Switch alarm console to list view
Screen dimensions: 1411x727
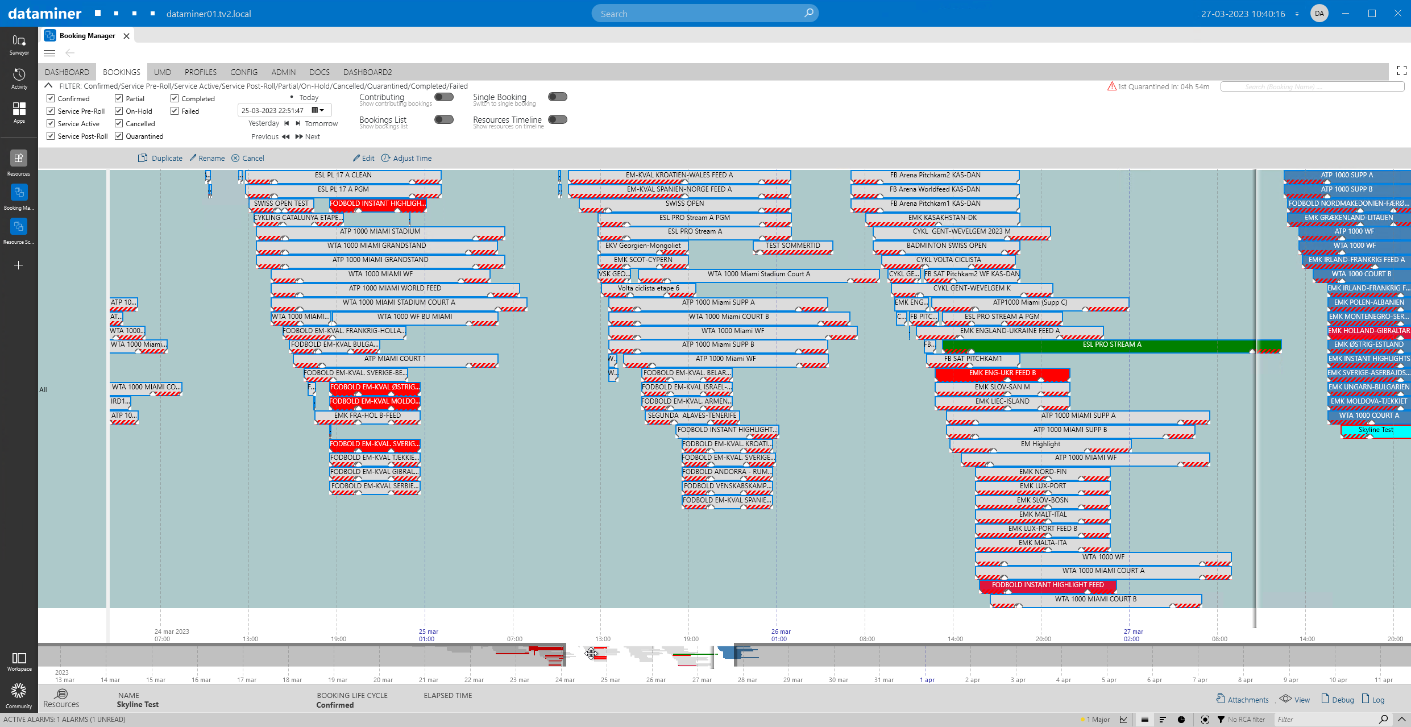pos(1145,719)
